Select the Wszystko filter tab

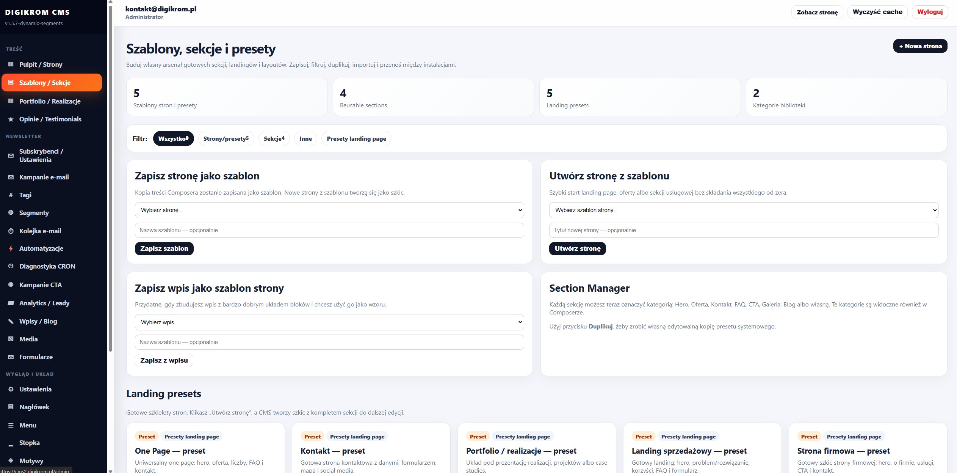pyautogui.click(x=173, y=138)
